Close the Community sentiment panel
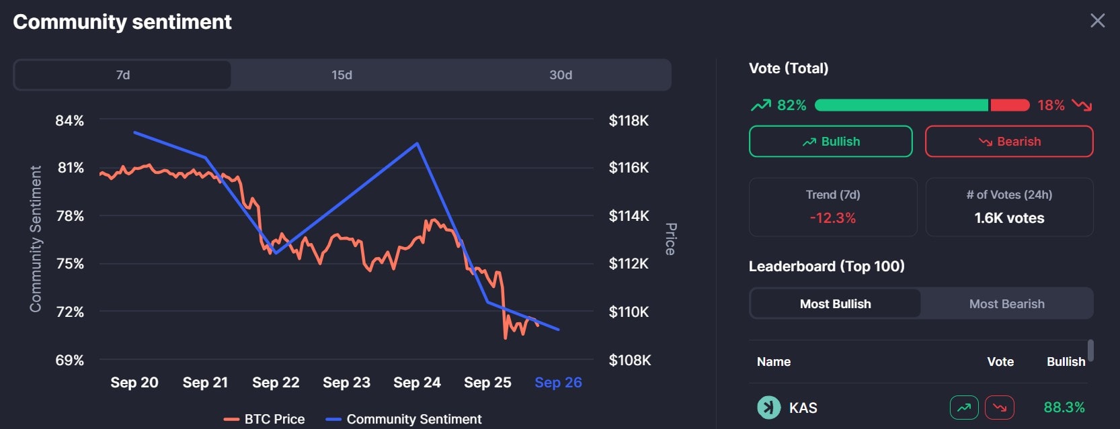The height and width of the screenshot is (429, 1120). pos(1097,21)
